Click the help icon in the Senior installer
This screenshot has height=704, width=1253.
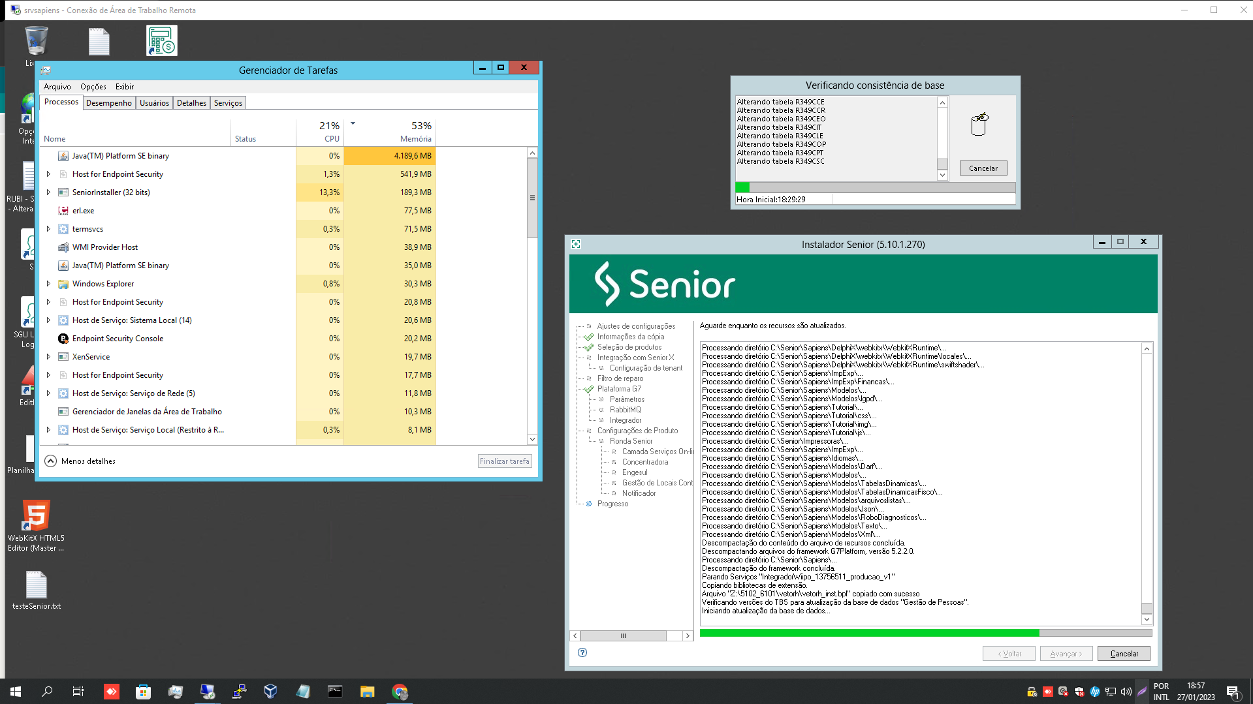582,652
